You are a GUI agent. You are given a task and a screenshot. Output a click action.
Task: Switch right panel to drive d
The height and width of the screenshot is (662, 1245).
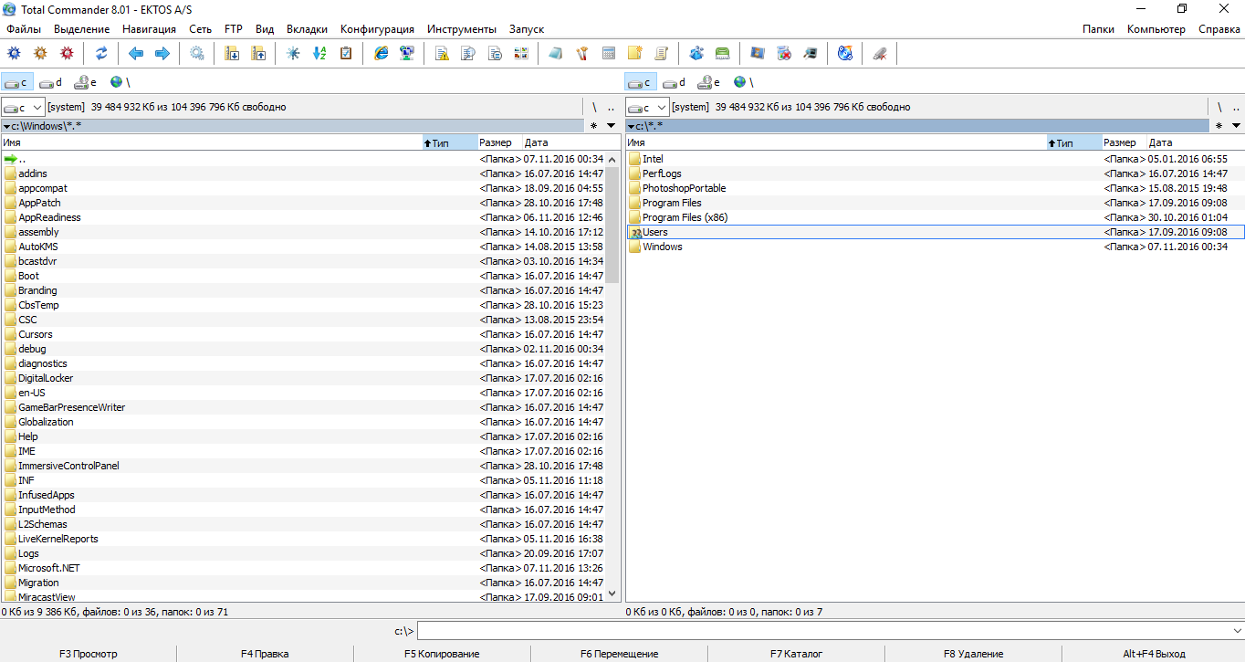[675, 82]
